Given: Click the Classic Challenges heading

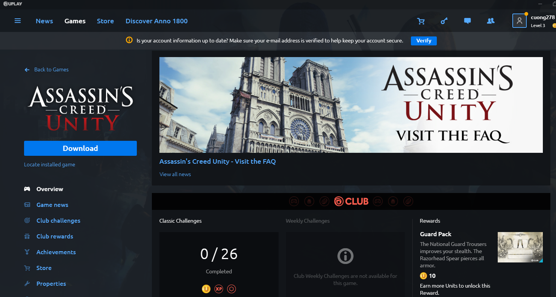Looking at the screenshot, I should pyautogui.click(x=180, y=221).
